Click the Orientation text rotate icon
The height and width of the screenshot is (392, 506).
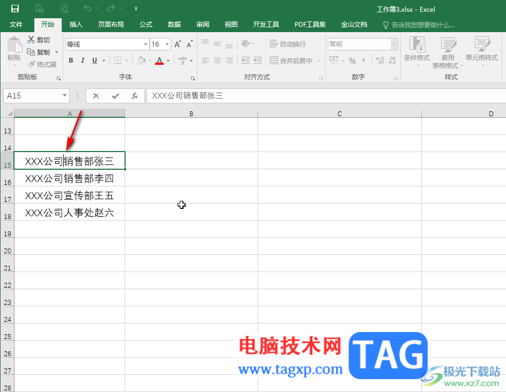pos(246,44)
